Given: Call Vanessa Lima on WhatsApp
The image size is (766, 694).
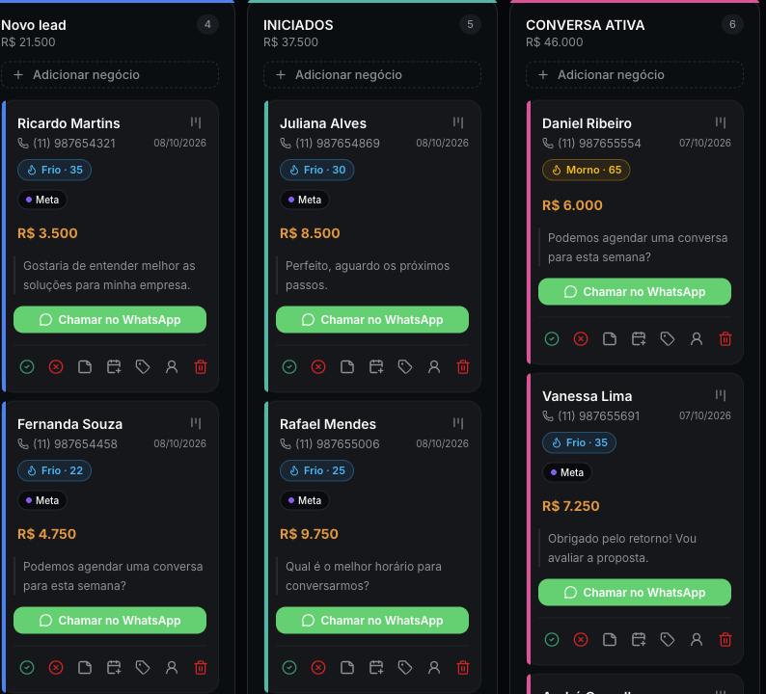Looking at the screenshot, I should tap(635, 593).
